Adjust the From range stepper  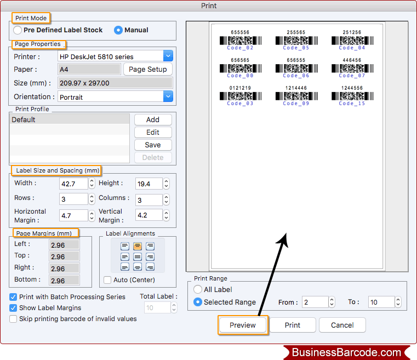332,302
